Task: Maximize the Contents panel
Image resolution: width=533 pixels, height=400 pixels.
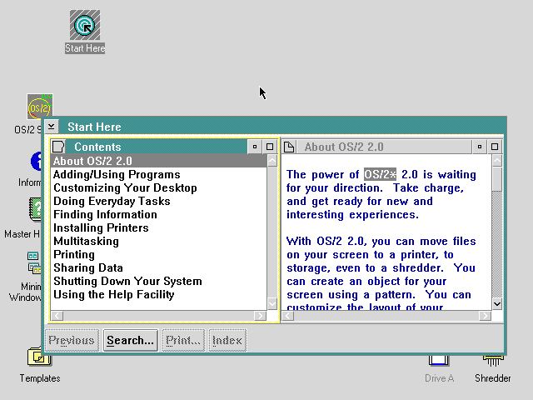Action: point(269,147)
